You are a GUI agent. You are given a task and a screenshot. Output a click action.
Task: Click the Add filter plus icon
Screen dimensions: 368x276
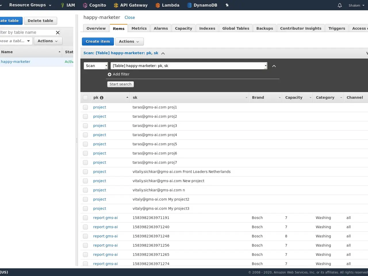[110, 74]
